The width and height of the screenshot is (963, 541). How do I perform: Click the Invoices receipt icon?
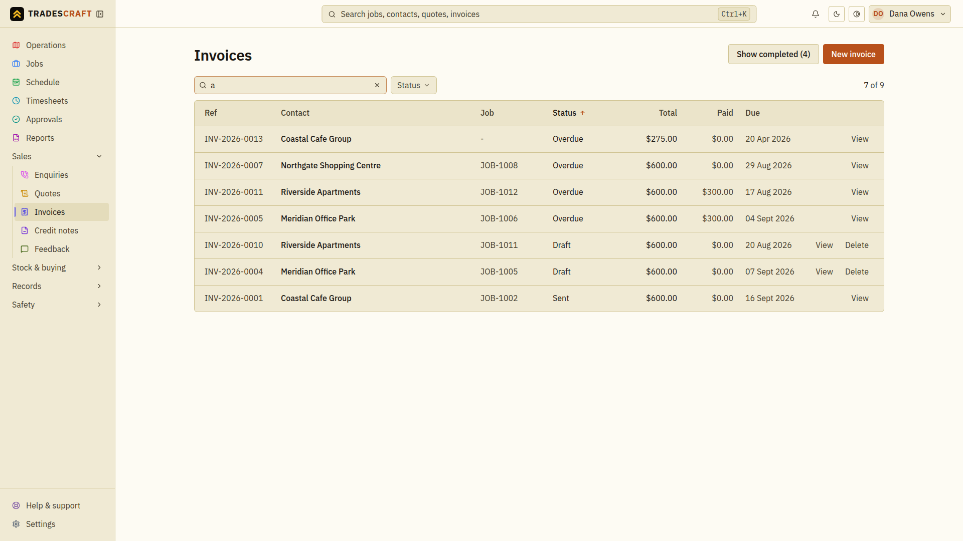coord(25,212)
